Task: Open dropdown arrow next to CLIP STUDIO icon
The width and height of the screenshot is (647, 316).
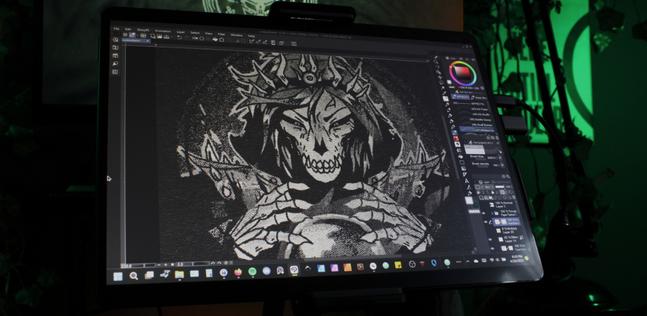Action: [x=138, y=35]
